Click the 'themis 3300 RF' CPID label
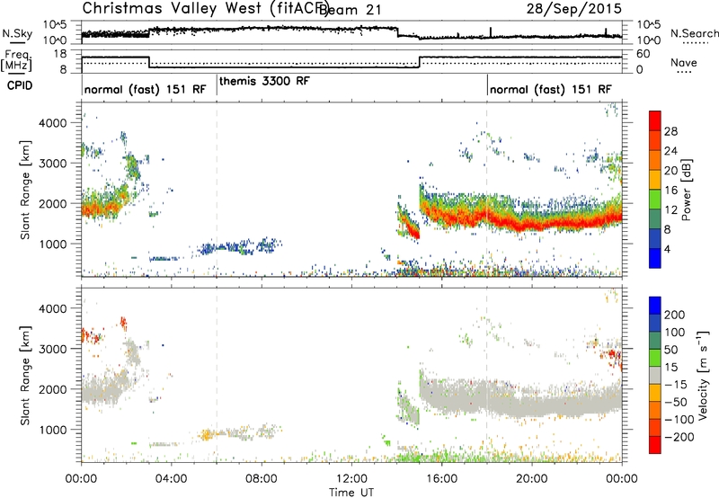Viewport: 719px width, 498px height. tap(264, 81)
